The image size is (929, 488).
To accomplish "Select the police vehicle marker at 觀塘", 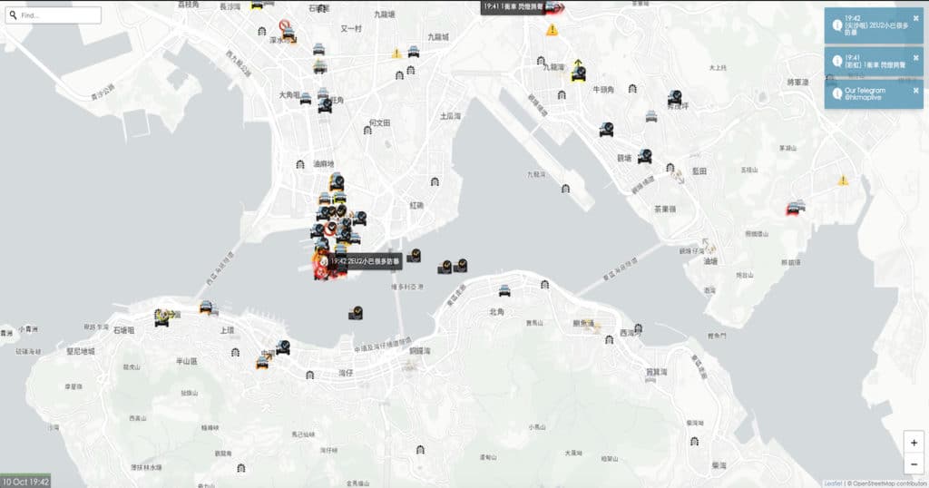I will point(644,156).
